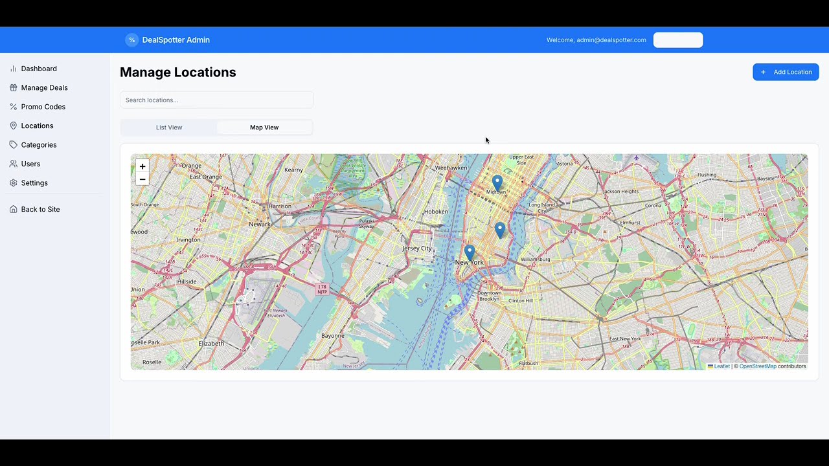This screenshot has height=466, width=829.
Task: Click the Weehawken label on map
Action: pyautogui.click(x=451, y=168)
